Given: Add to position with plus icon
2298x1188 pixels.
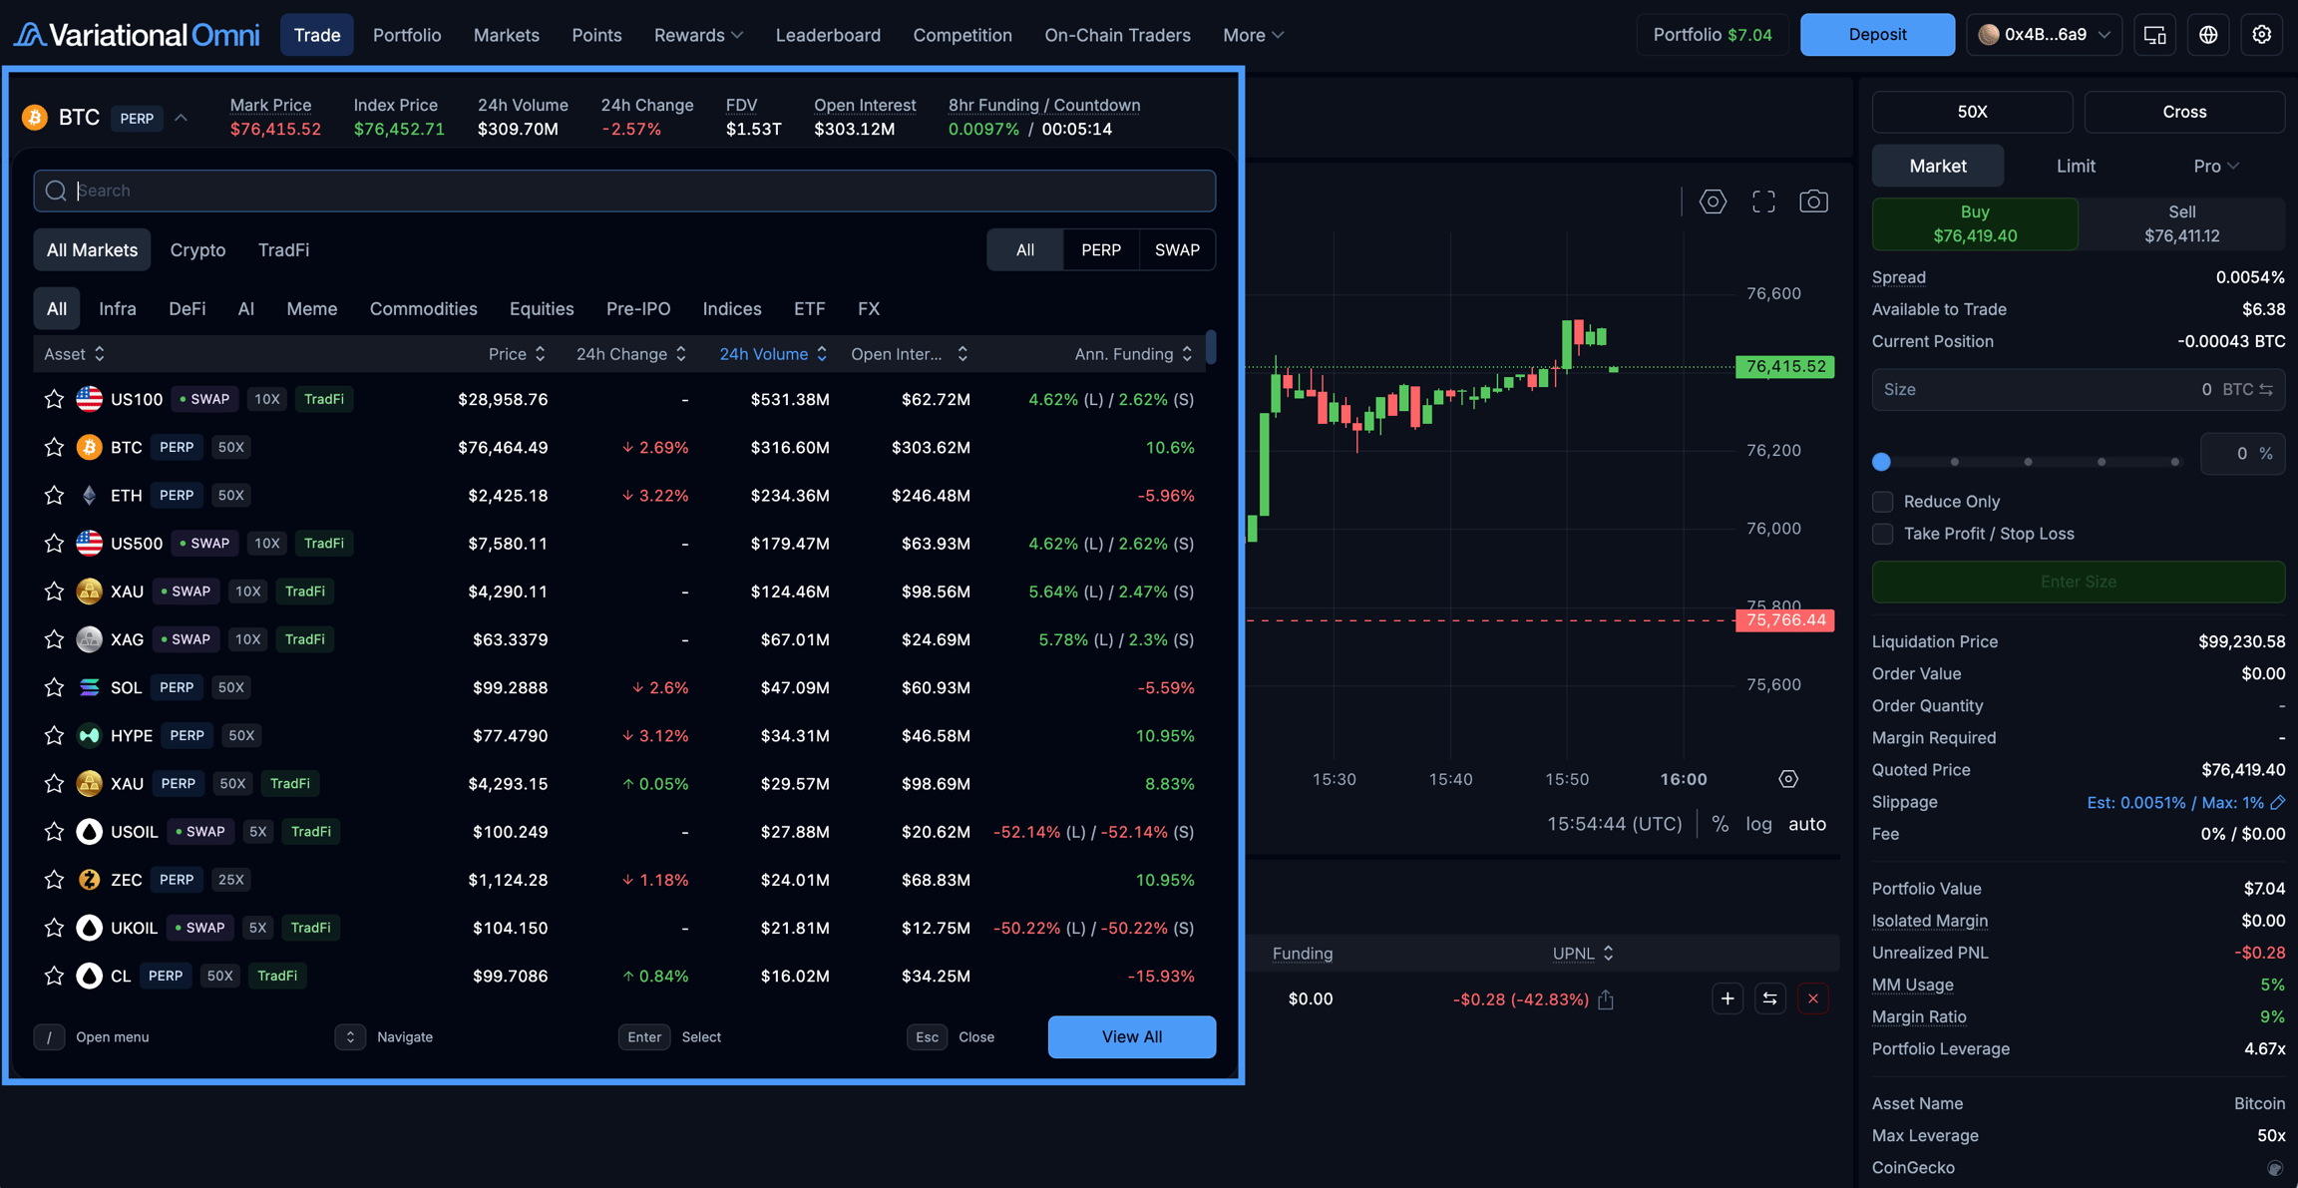Looking at the screenshot, I should coord(1727,998).
